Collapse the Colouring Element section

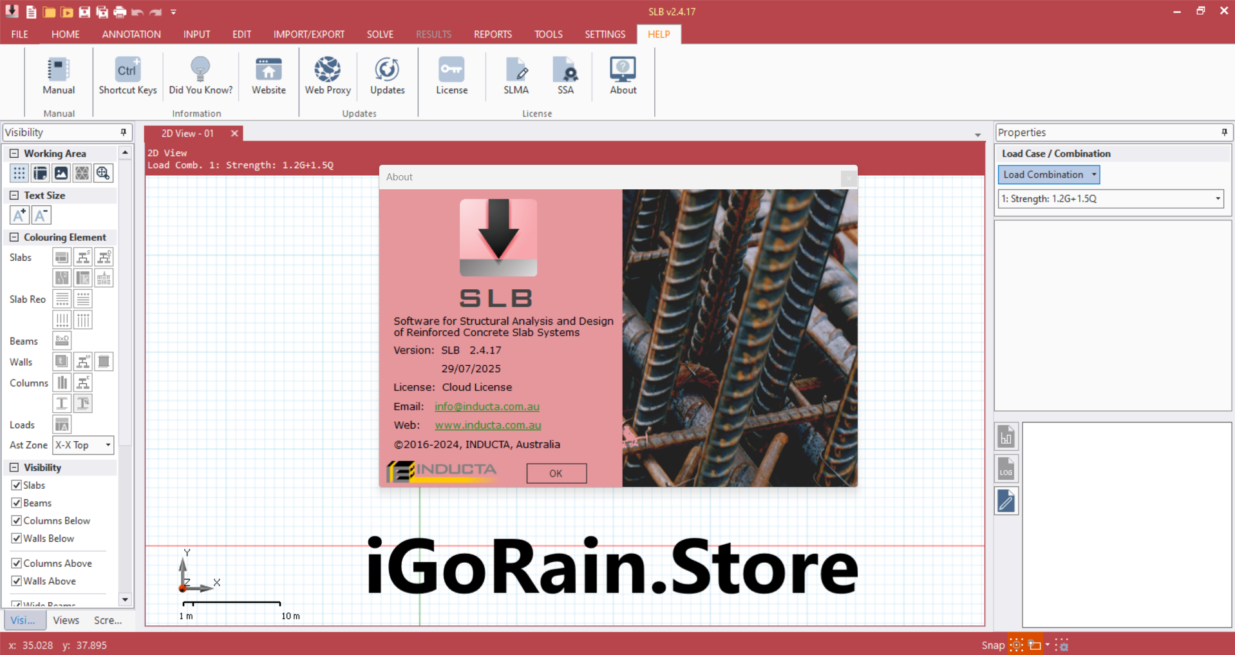click(x=14, y=237)
